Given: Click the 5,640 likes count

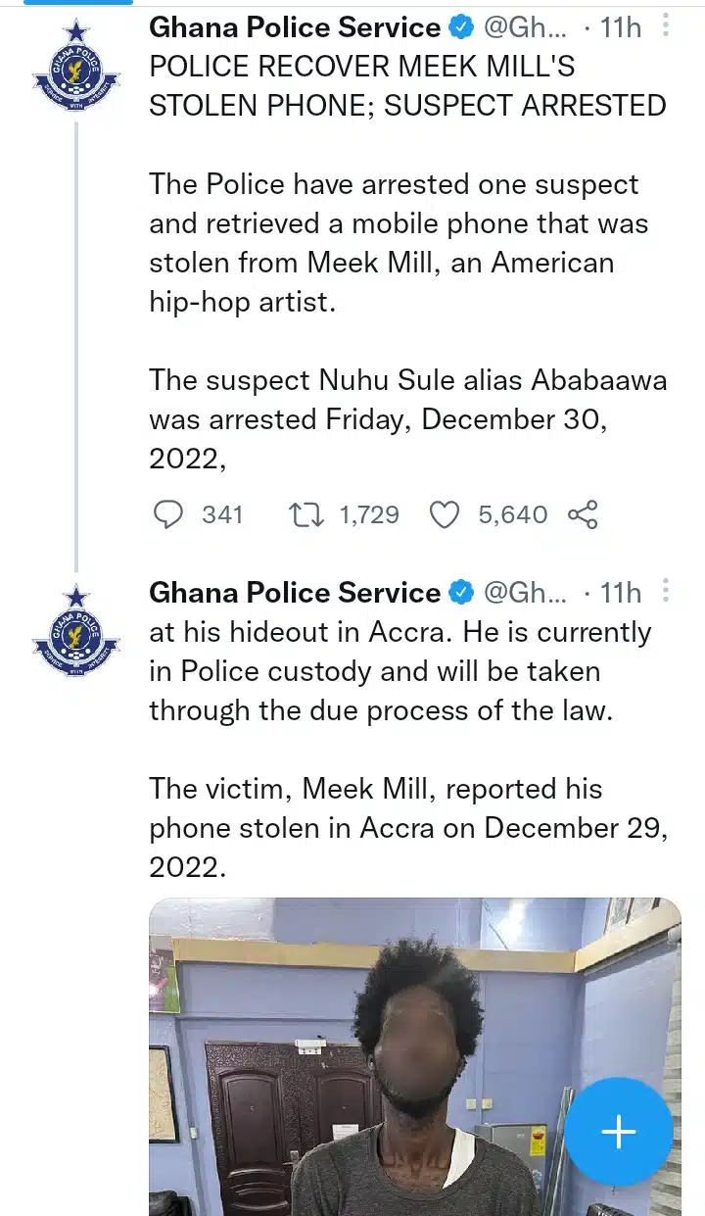Looking at the screenshot, I should pos(512,514).
